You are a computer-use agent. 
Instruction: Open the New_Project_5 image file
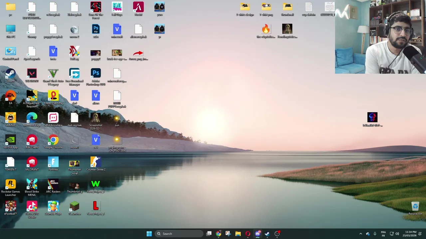pos(96,186)
